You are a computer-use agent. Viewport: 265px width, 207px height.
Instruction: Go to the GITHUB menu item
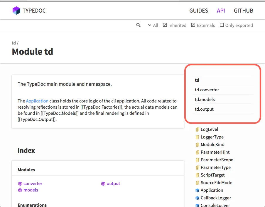click(x=244, y=11)
